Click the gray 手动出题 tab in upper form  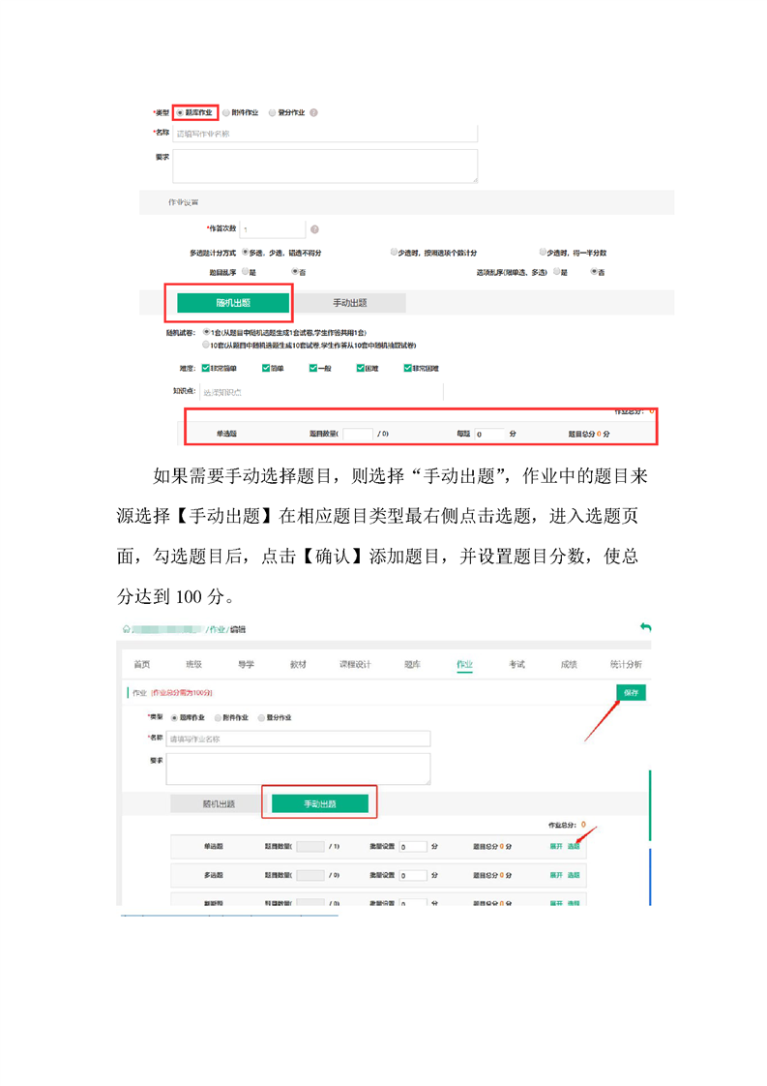(349, 303)
